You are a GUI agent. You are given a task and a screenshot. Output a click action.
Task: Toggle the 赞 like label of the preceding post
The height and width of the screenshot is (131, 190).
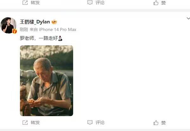pos(163,3)
